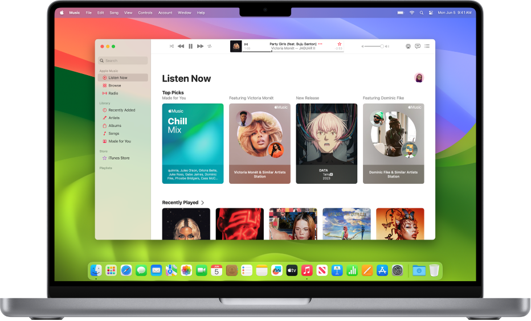Pause the current song
Viewport: 531px width, 321px height.
[191, 46]
